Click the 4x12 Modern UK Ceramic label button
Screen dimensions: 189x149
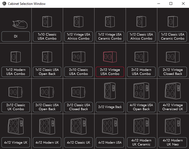click(x=141, y=142)
